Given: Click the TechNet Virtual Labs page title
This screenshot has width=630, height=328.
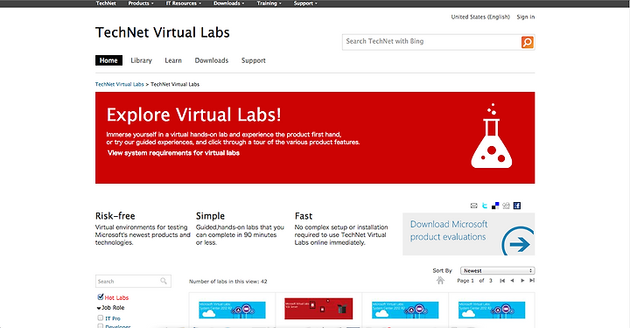Looking at the screenshot, I should coord(163,32).
